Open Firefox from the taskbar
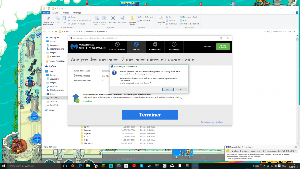This screenshot has width=300, height=169. pyautogui.click(x=118, y=166)
